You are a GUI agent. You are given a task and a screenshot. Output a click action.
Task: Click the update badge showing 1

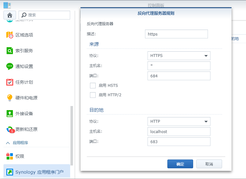[12, 131]
